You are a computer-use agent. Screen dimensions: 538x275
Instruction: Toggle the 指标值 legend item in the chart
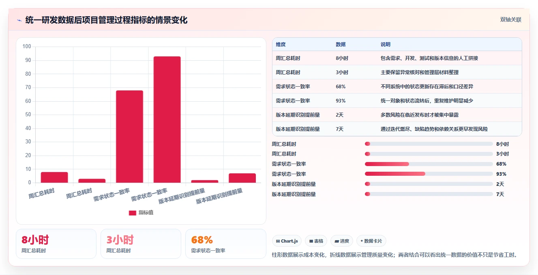click(x=141, y=213)
